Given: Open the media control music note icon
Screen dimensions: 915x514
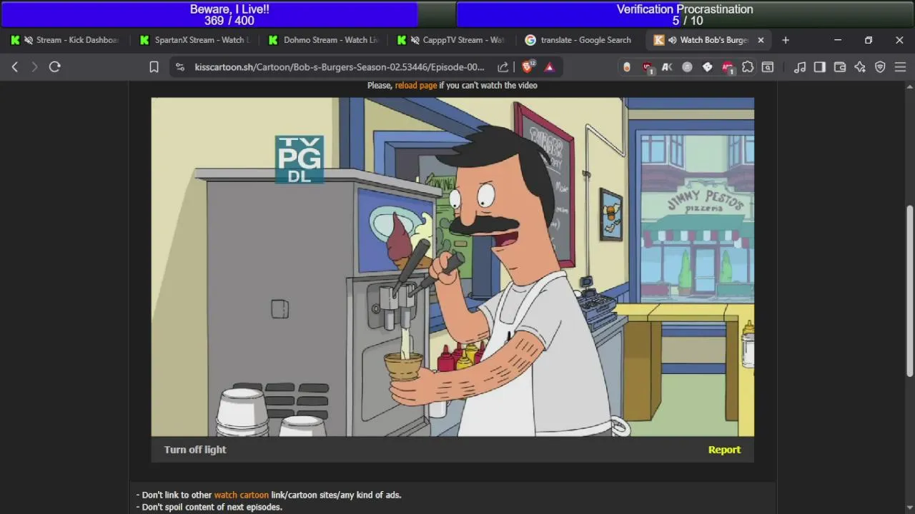Looking at the screenshot, I should 800,67.
